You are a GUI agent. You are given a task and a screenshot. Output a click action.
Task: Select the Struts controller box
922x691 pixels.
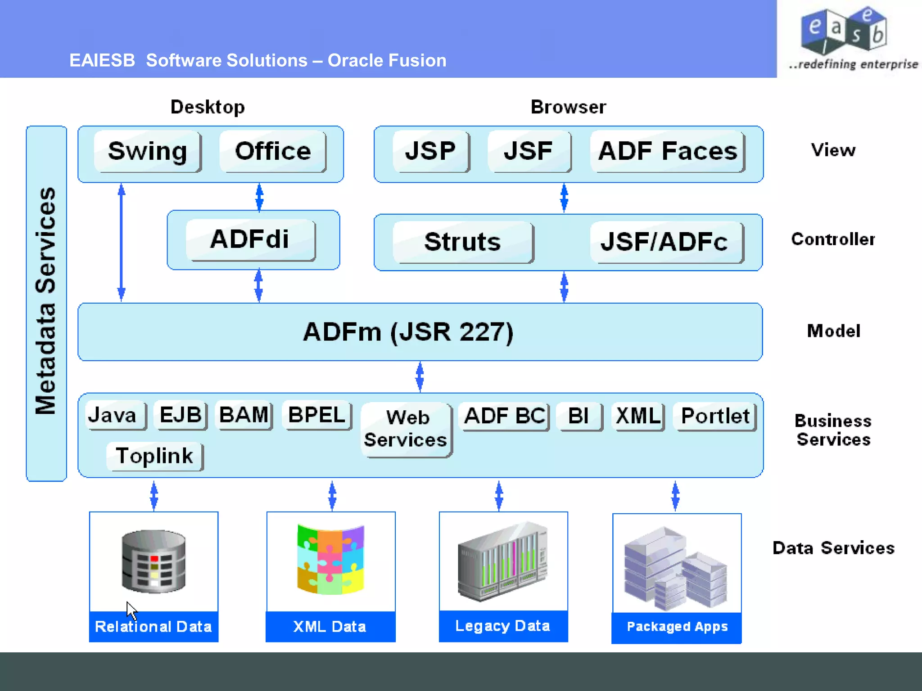click(x=462, y=242)
